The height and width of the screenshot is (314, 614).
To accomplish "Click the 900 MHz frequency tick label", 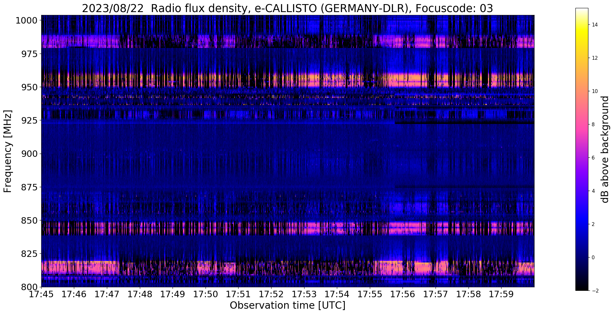I will point(29,154).
